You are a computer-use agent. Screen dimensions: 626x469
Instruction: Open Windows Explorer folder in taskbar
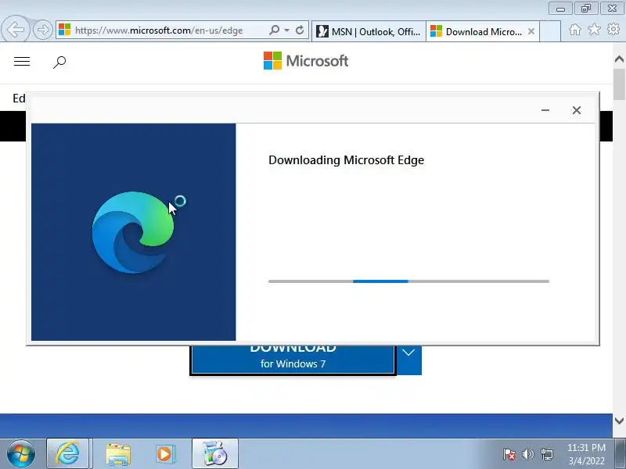(x=118, y=454)
